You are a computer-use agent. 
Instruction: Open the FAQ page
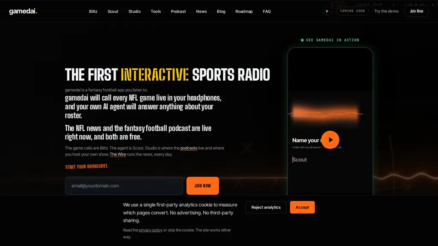click(266, 12)
